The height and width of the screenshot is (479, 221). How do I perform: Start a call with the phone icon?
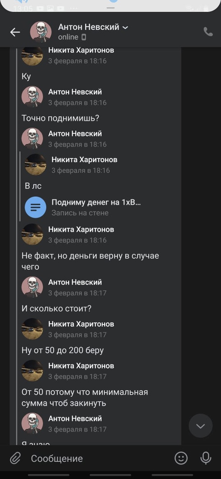coord(208,32)
